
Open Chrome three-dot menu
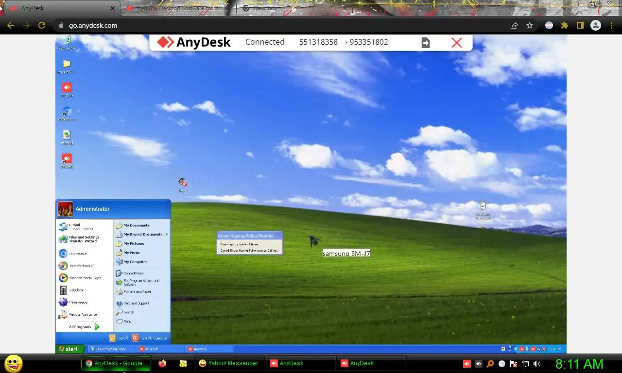[611, 25]
